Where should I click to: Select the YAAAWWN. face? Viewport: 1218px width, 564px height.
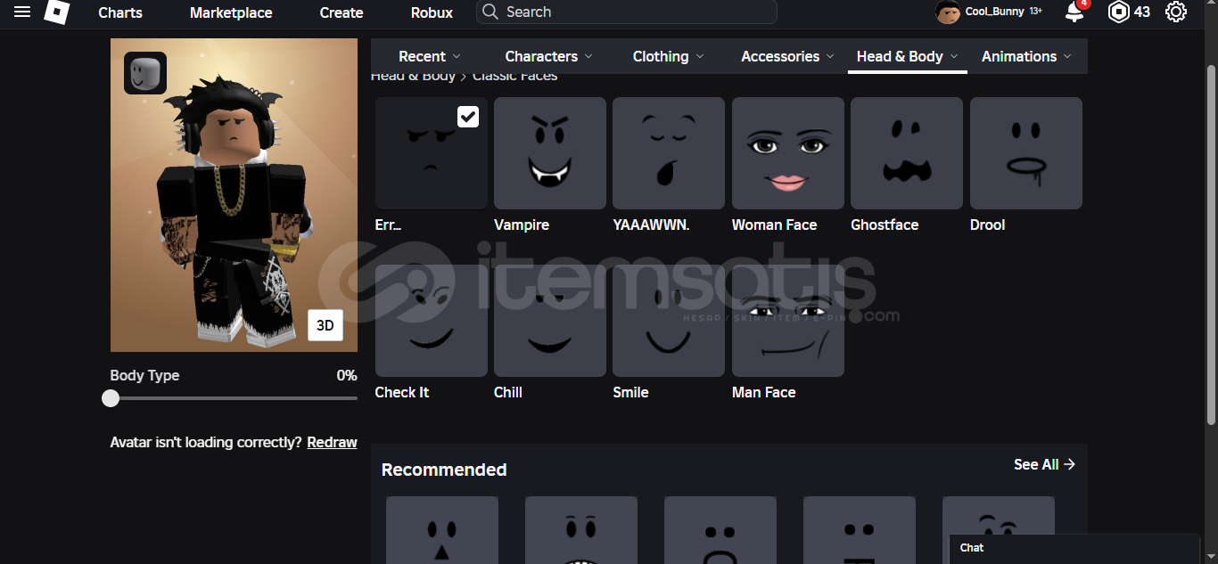pos(669,153)
